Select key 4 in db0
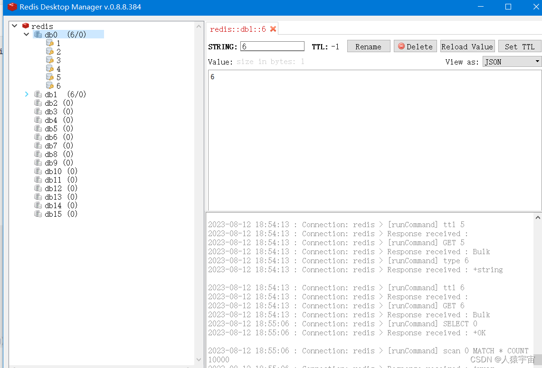 (x=58, y=69)
